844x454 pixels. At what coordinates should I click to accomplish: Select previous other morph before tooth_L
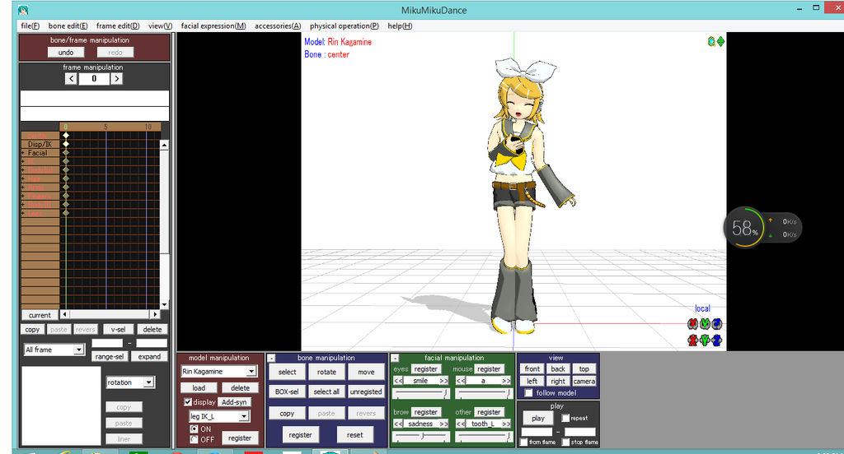(x=461, y=424)
